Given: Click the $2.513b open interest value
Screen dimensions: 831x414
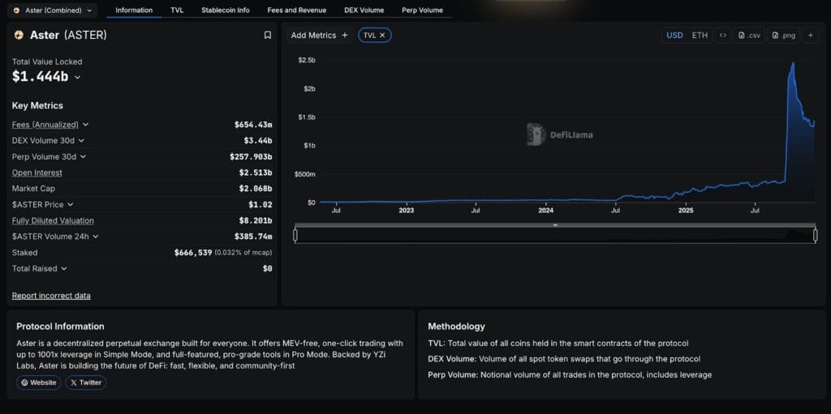Looking at the screenshot, I should (256, 173).
